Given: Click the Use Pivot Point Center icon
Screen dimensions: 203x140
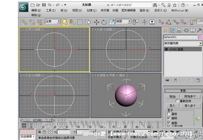Looking at the screenshot, I should point(136,22).
